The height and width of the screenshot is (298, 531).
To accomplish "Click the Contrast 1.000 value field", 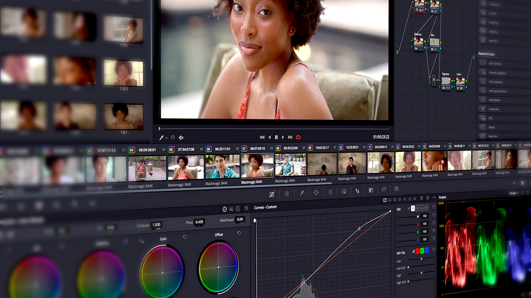I will point(156,225).
